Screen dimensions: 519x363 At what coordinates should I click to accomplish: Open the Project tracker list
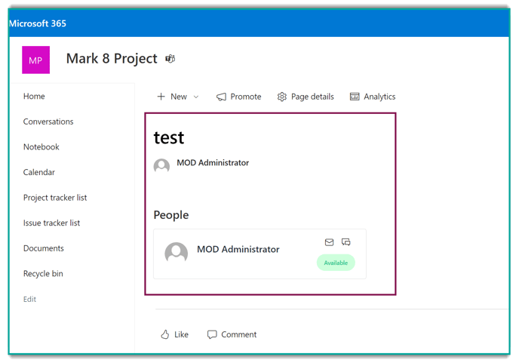point(55,198)
